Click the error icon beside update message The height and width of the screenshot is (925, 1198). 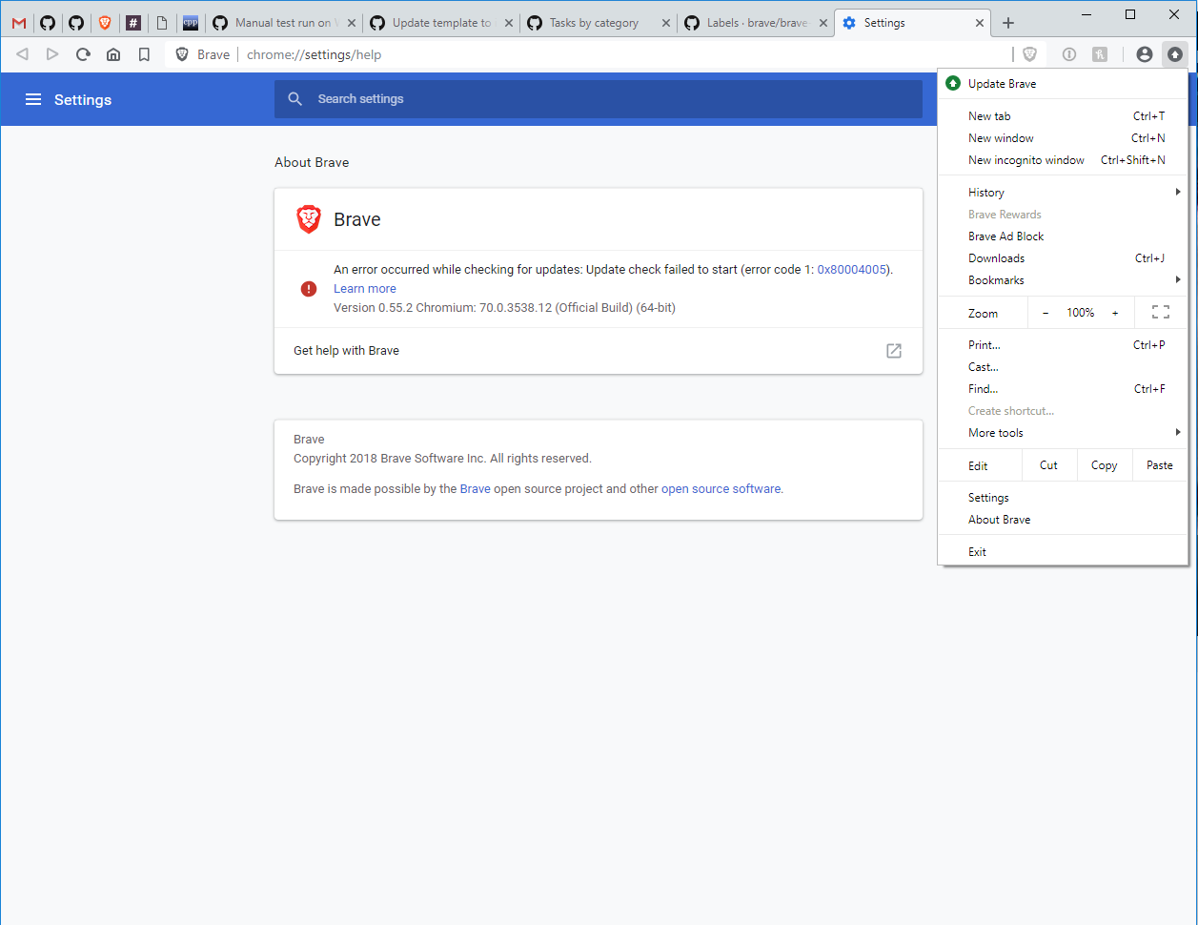[308, 287]
